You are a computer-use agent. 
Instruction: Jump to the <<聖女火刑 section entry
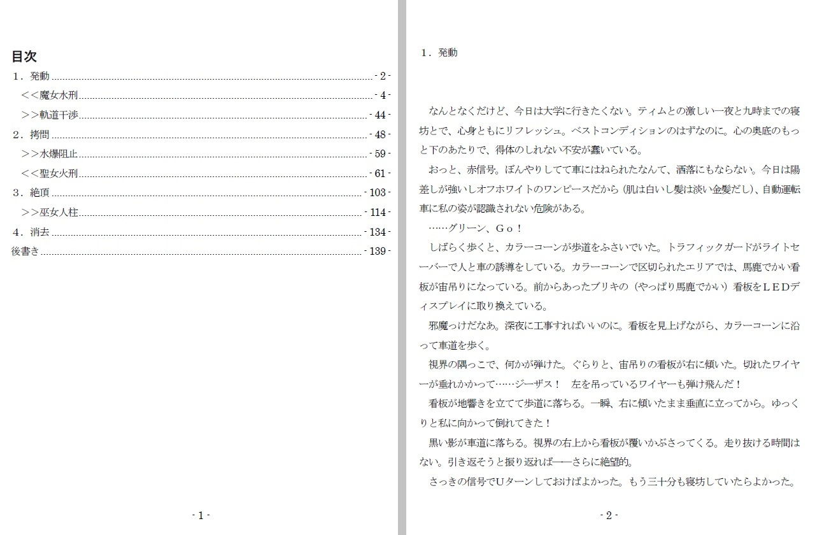pyautogui.click(x=50, y=173)
